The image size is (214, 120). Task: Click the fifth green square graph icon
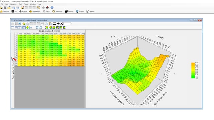[x=61, y=27]
